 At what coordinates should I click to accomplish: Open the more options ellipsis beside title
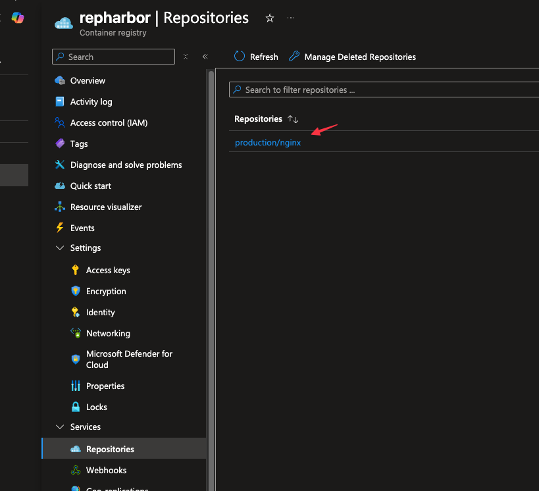pos(291,18)
